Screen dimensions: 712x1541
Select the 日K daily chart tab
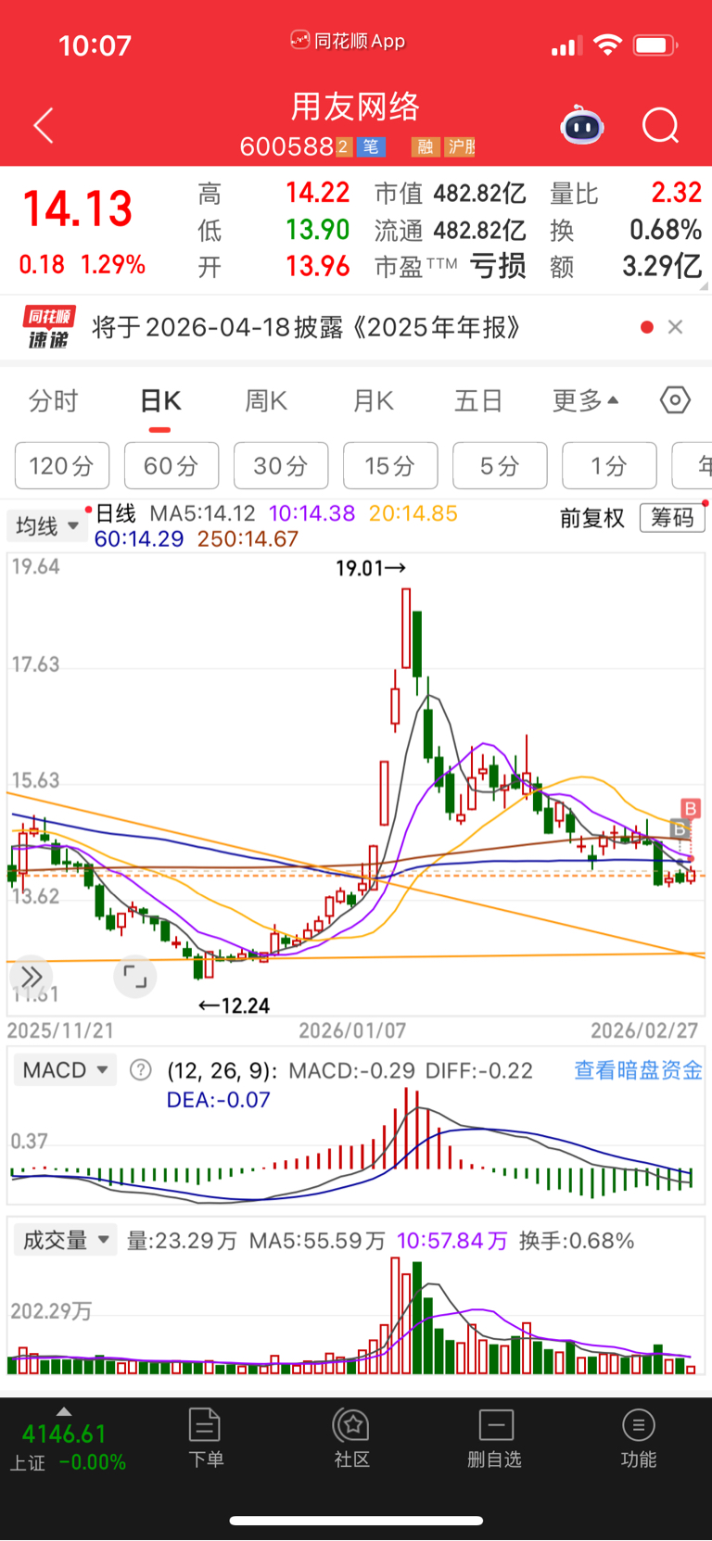tap(160, 401)
